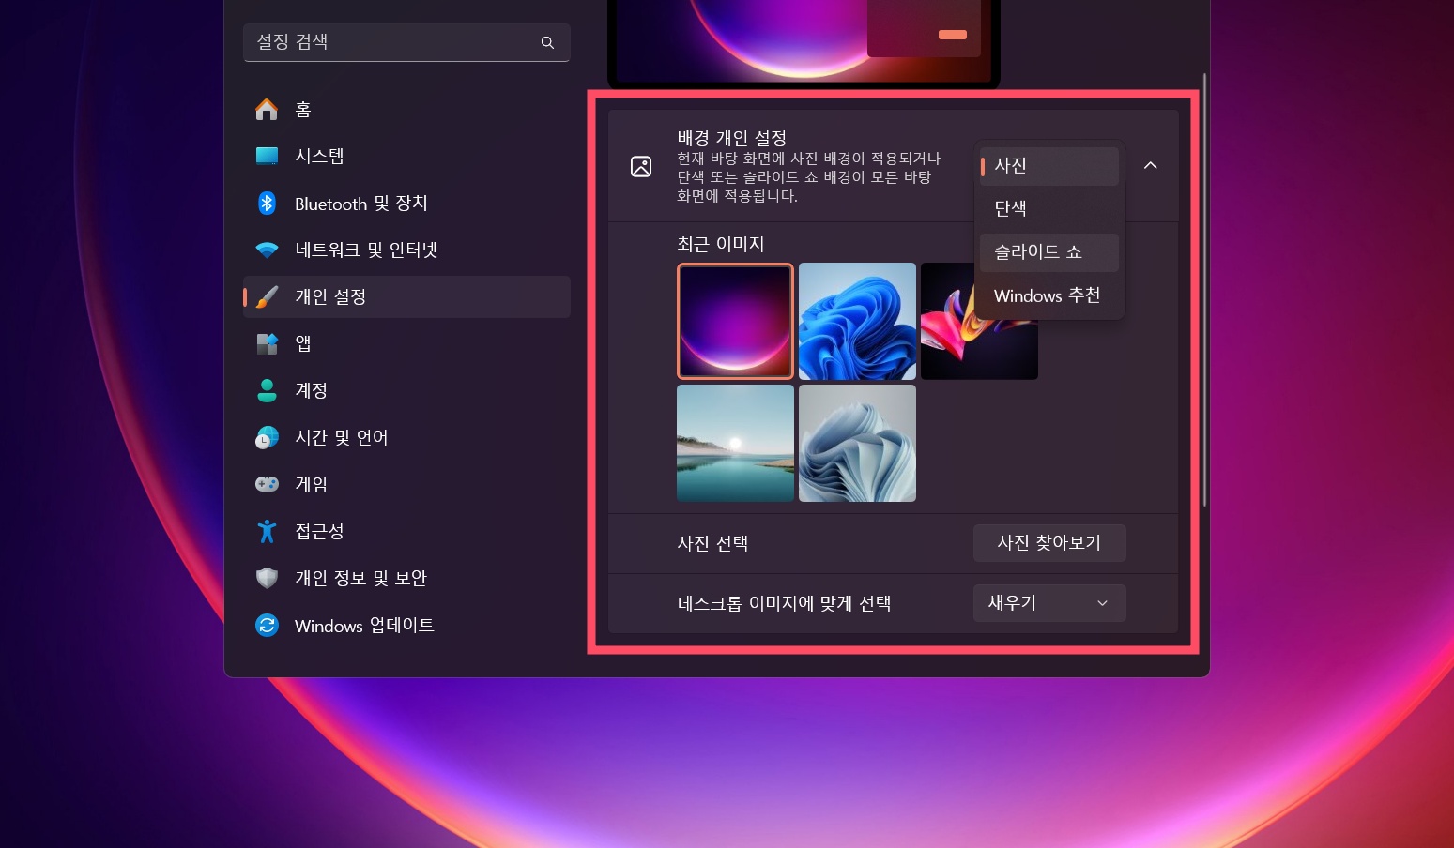Click the 사진 선택 label
The height and width of the screenshot is (848, 1454).
coord(712,543)
